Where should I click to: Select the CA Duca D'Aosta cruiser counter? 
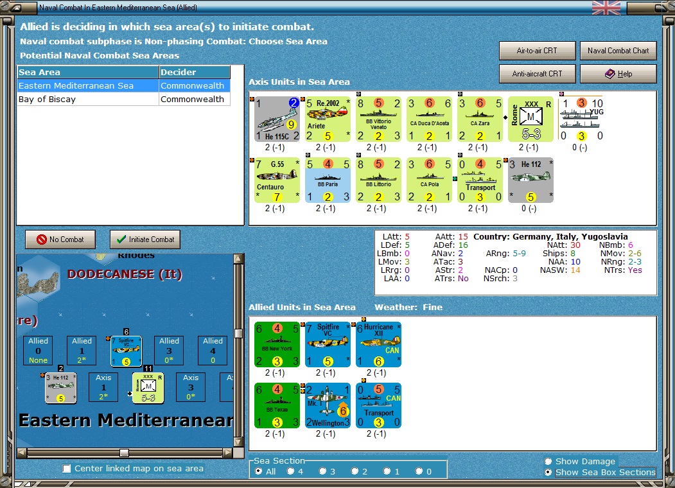tap(429, 119)
